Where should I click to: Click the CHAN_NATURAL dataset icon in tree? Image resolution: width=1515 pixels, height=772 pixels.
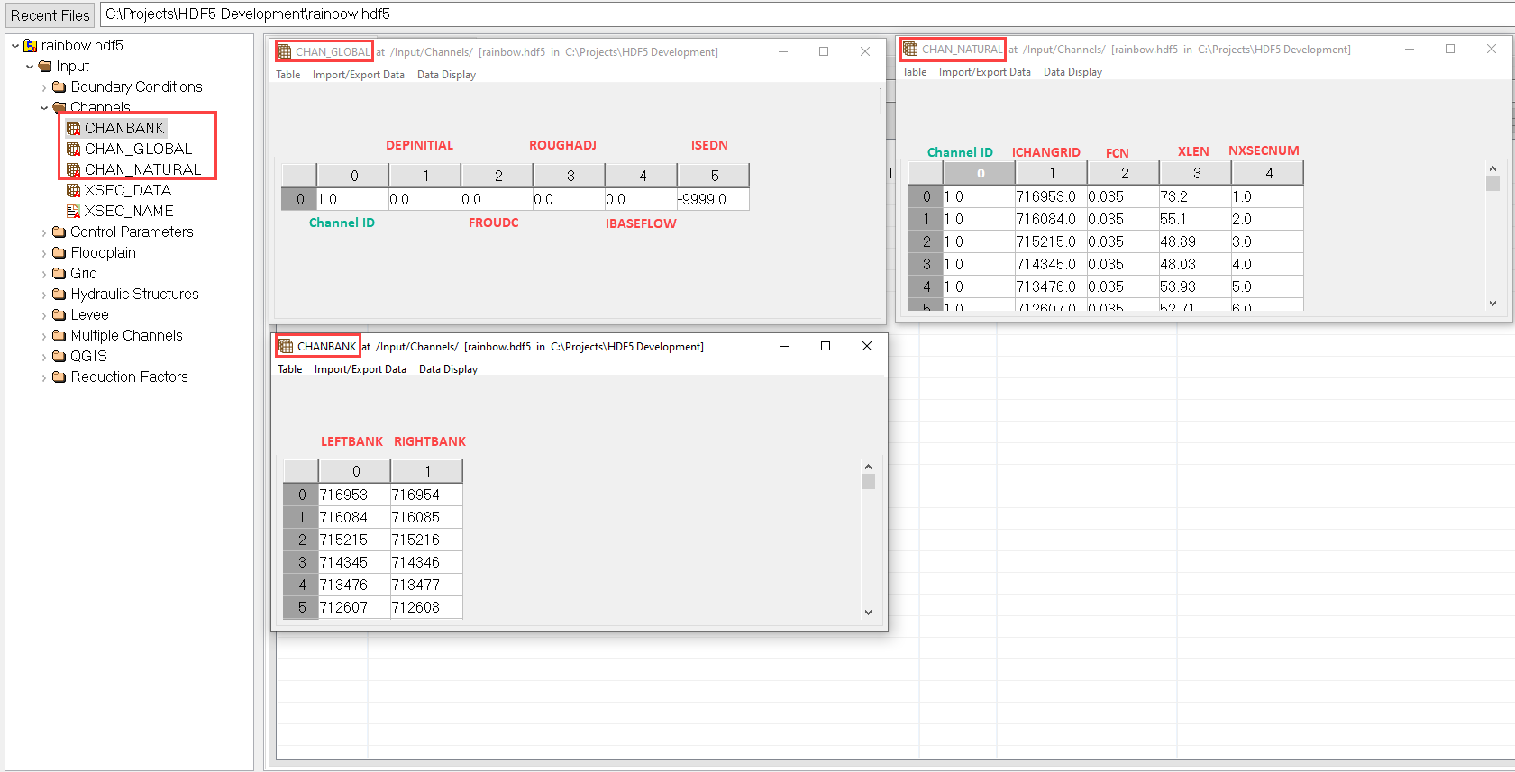(x=74, y=170)
